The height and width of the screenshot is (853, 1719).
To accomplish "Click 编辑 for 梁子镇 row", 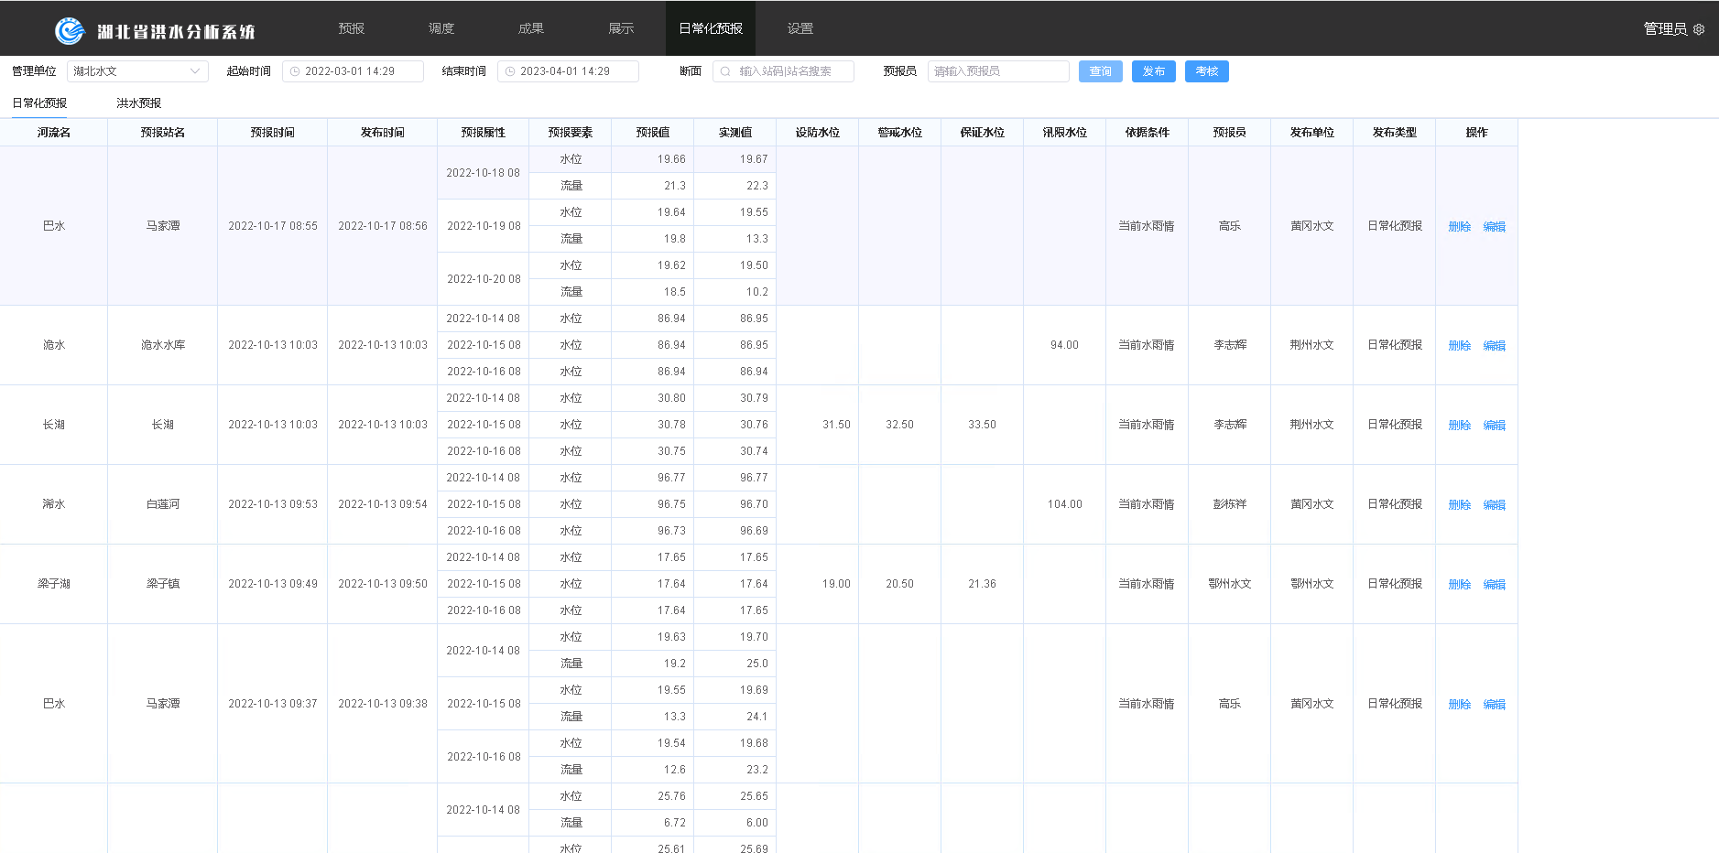I will pos(1495,585).
